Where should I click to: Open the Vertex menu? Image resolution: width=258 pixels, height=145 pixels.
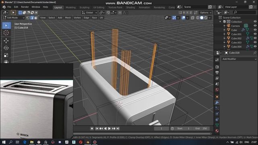[77, 18]
